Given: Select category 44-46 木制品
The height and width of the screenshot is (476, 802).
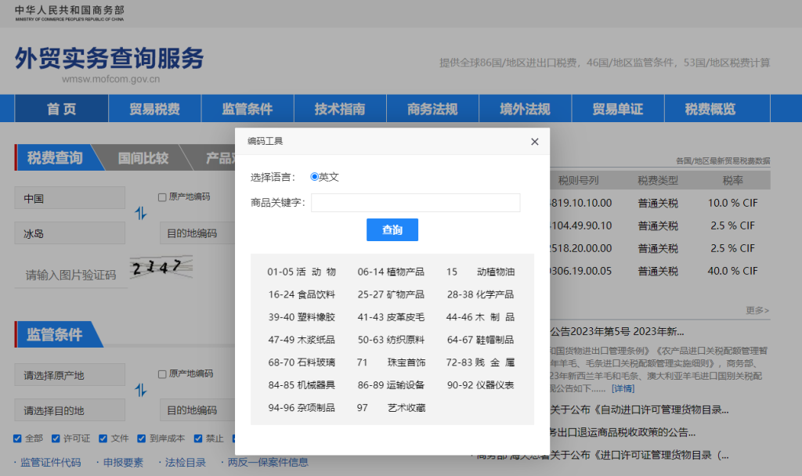Looking at the screenshot, I should click(x=480, y=317).
